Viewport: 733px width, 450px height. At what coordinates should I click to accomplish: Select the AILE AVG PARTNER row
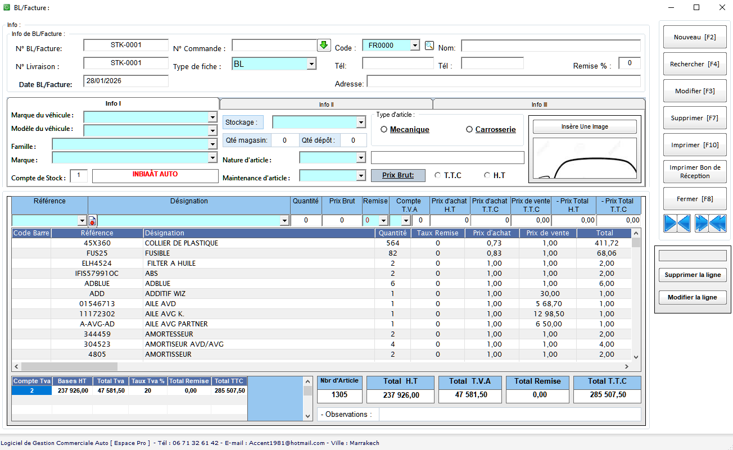[x=322, y=324]
